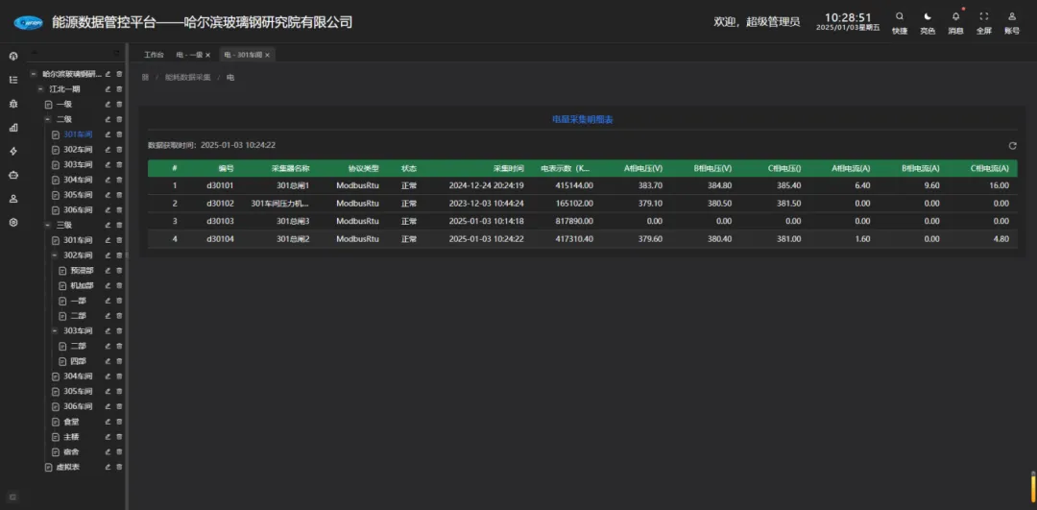Screen dimensions: 1037x510
Task: Select 304车间 under 二级 in tree
Action: click(x=78, y=180)
